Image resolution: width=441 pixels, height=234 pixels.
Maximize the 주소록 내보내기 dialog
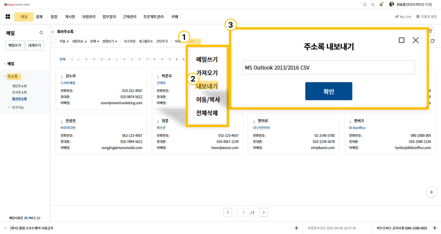[x=402, y=40]
